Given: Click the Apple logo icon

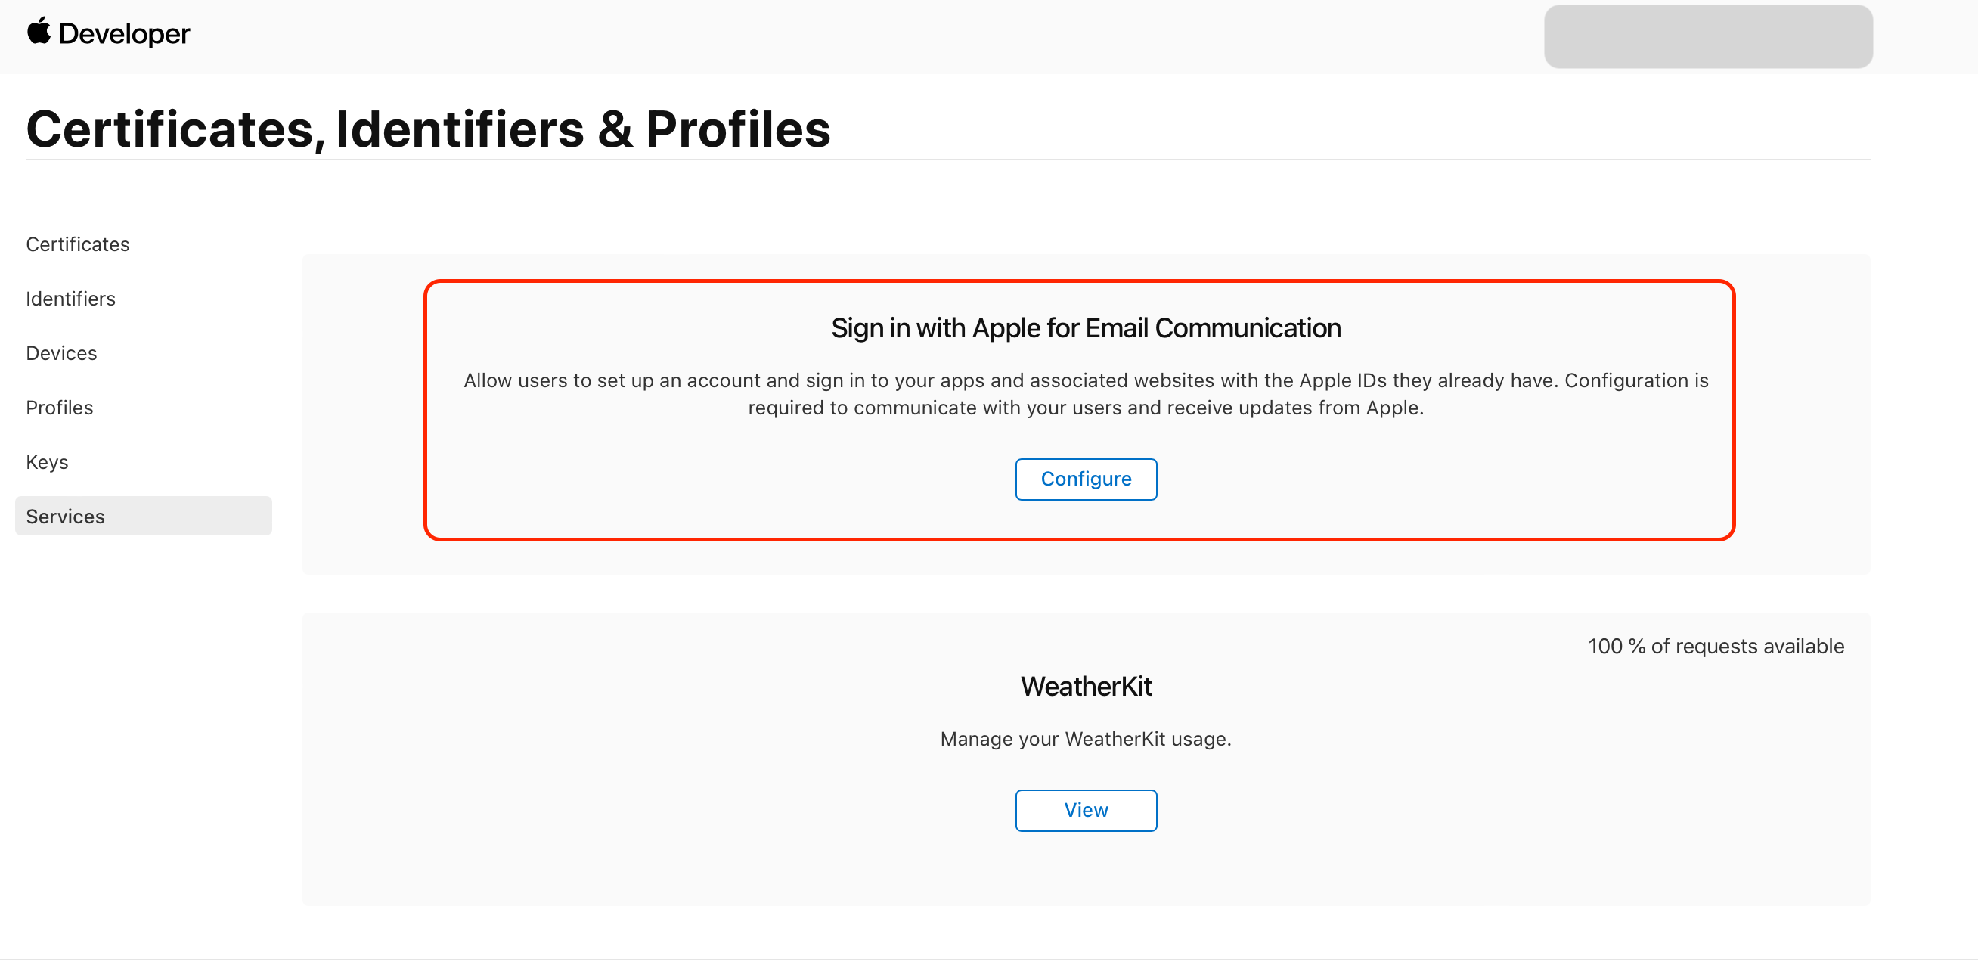Looking at the screenshot, I should click(x=39, y=32).
